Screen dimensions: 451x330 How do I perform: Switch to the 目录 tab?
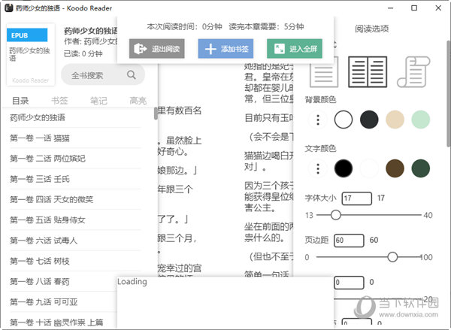tap(20, 101)
